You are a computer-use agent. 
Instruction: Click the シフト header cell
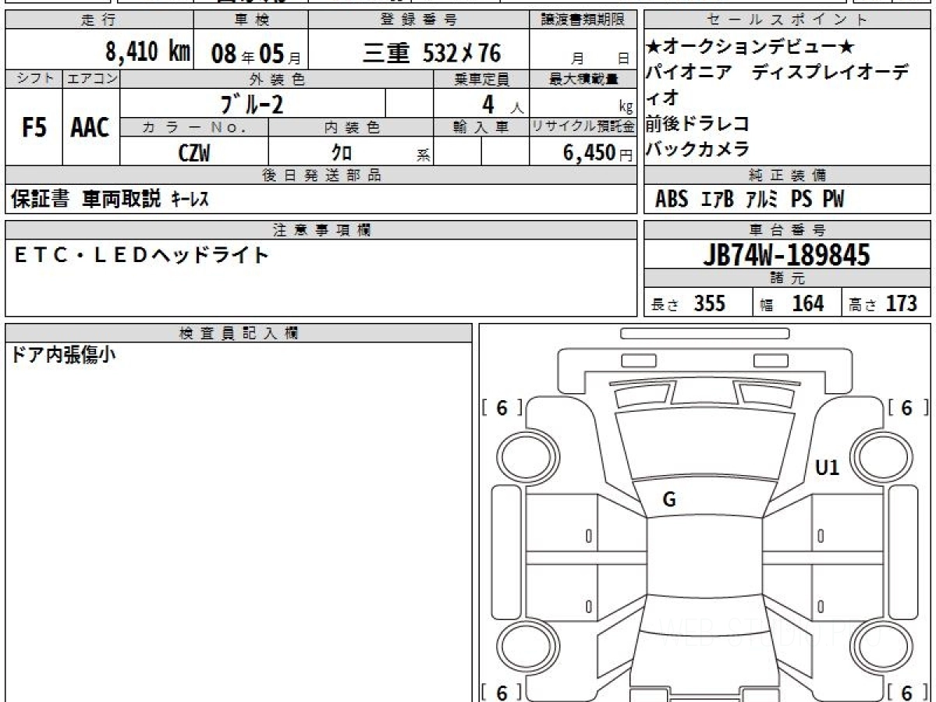point(34,79)
